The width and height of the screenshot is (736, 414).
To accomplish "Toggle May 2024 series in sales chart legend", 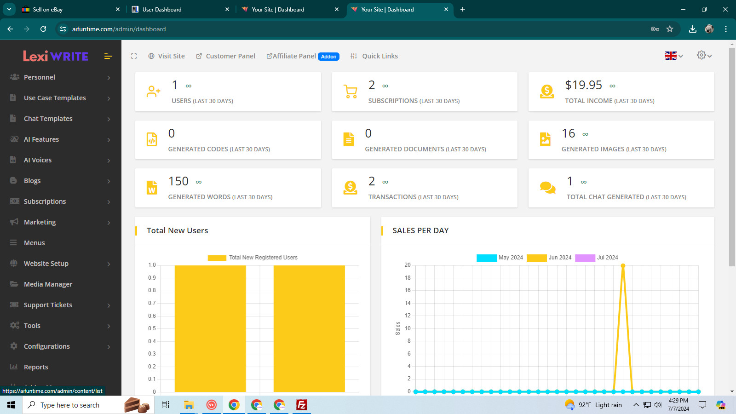I will (500, 258).
